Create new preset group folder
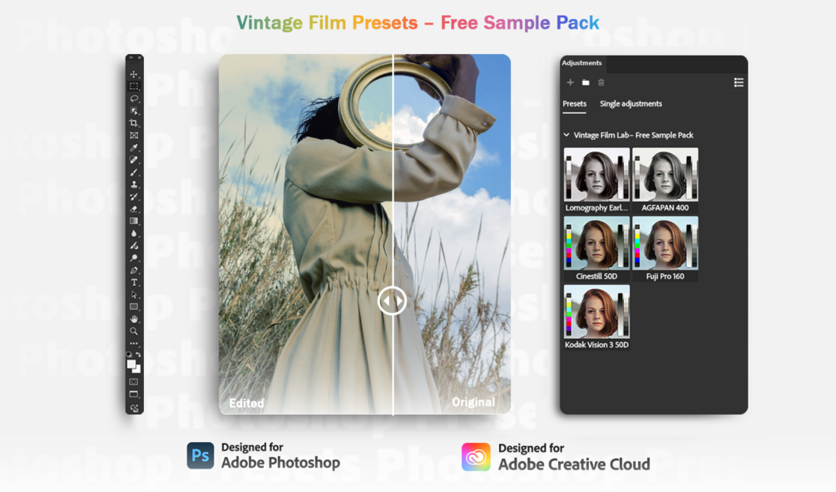This screenshot has width=836, height=492. pyautogui.click(x=586, y=82)
